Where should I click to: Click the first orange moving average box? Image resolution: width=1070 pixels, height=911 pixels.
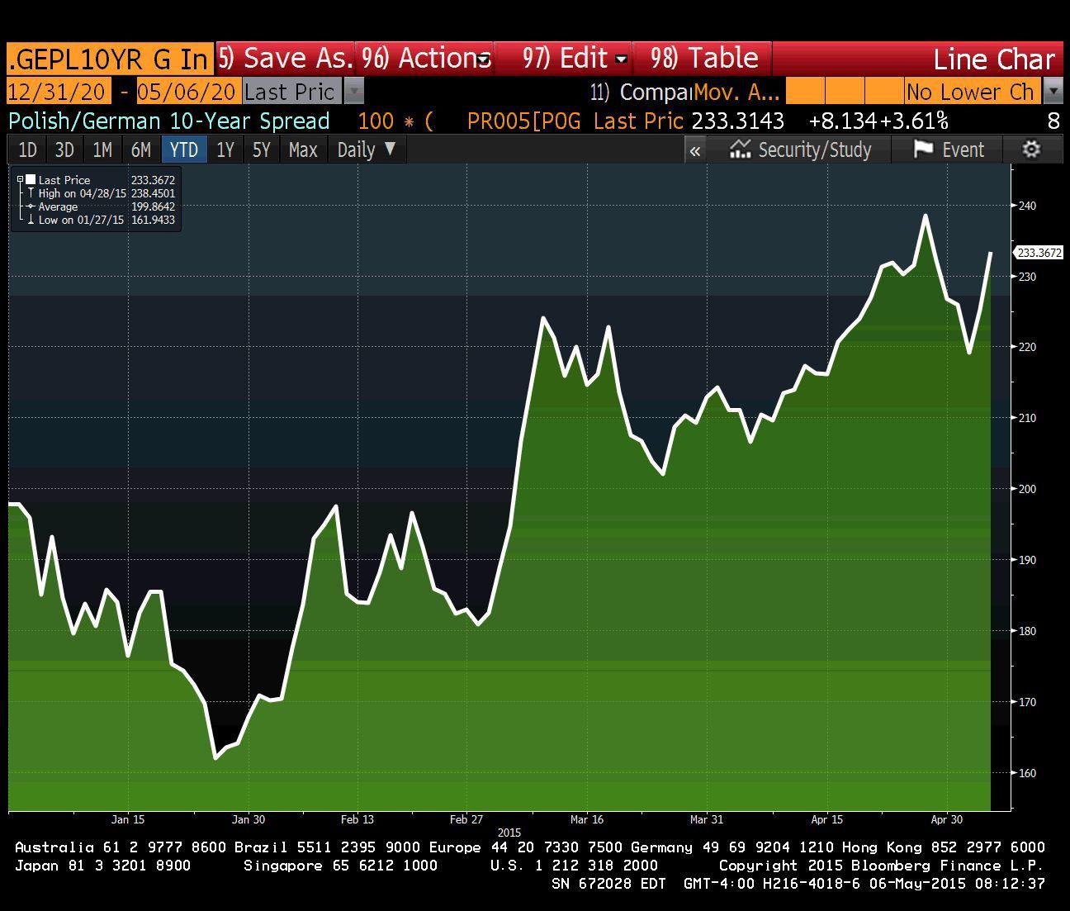coord(805,91)
